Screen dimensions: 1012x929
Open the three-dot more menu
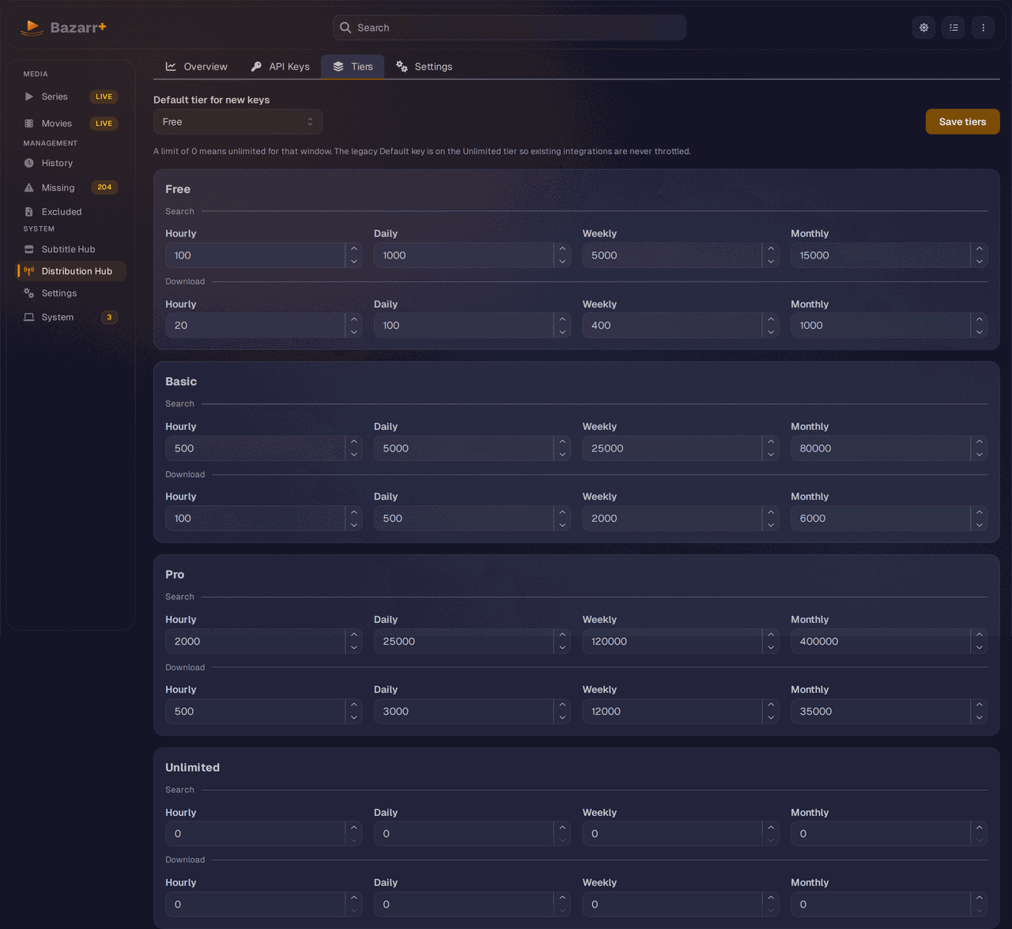[983, 28]
